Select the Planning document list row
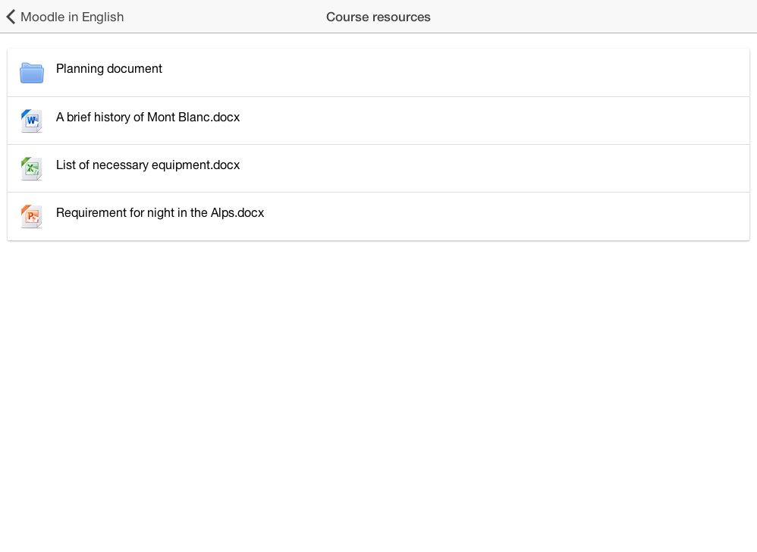 tap(378, 73)
